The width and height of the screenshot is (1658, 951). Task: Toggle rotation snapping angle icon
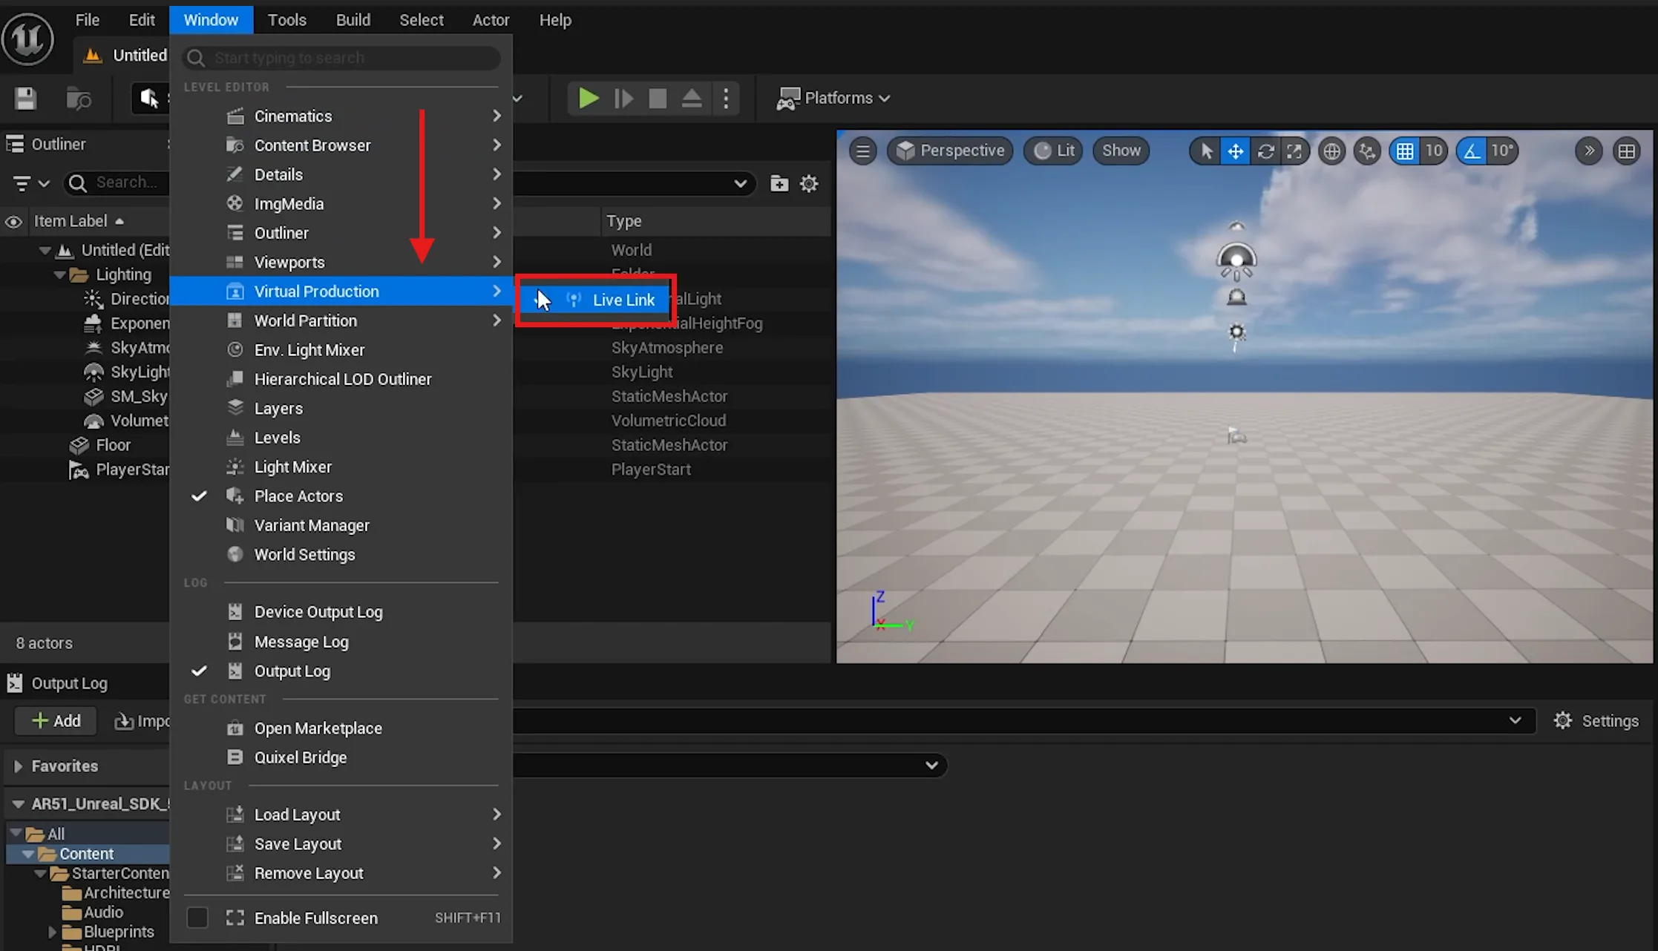click(1472, 151)
